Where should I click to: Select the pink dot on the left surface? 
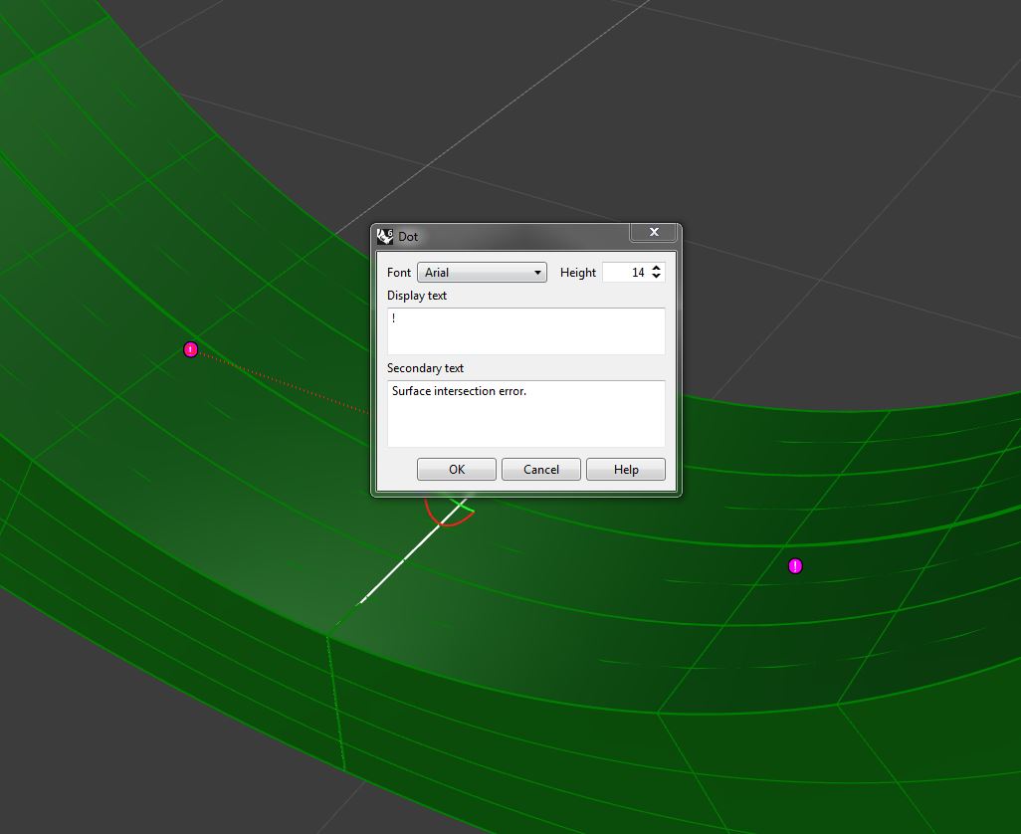tap(190, 350)
